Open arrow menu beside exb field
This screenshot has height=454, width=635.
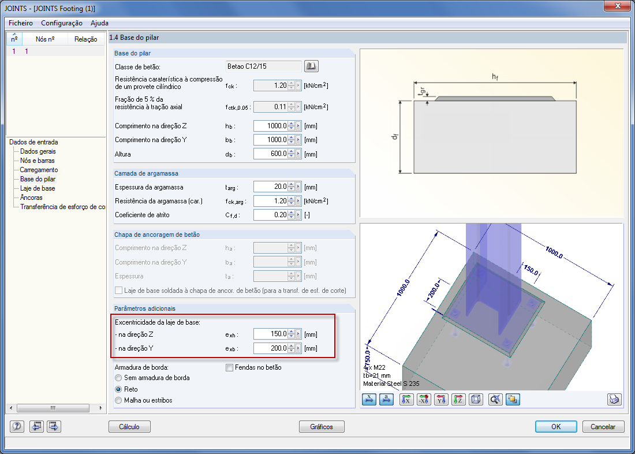click(298, 348)
